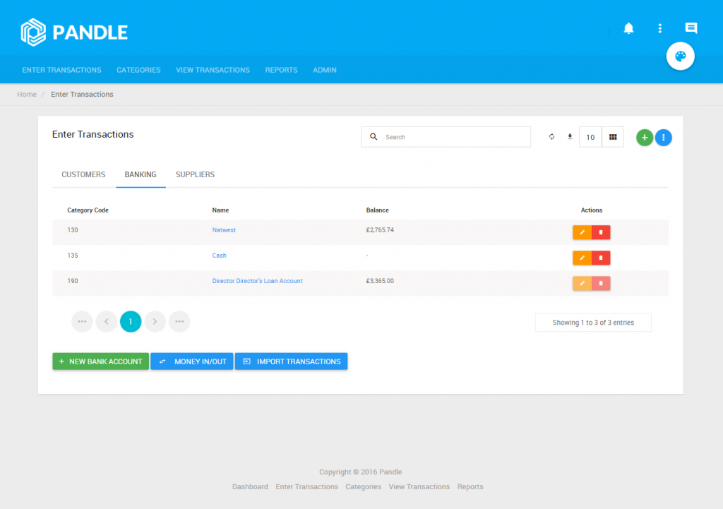Click category code 130

[73, 230]
